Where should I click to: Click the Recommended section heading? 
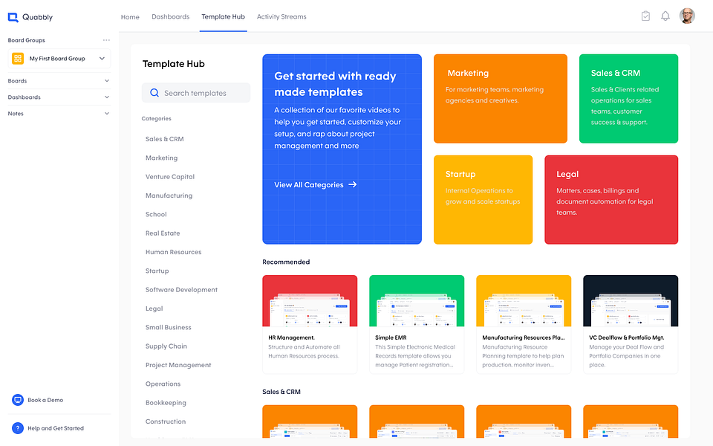point(286,262)
